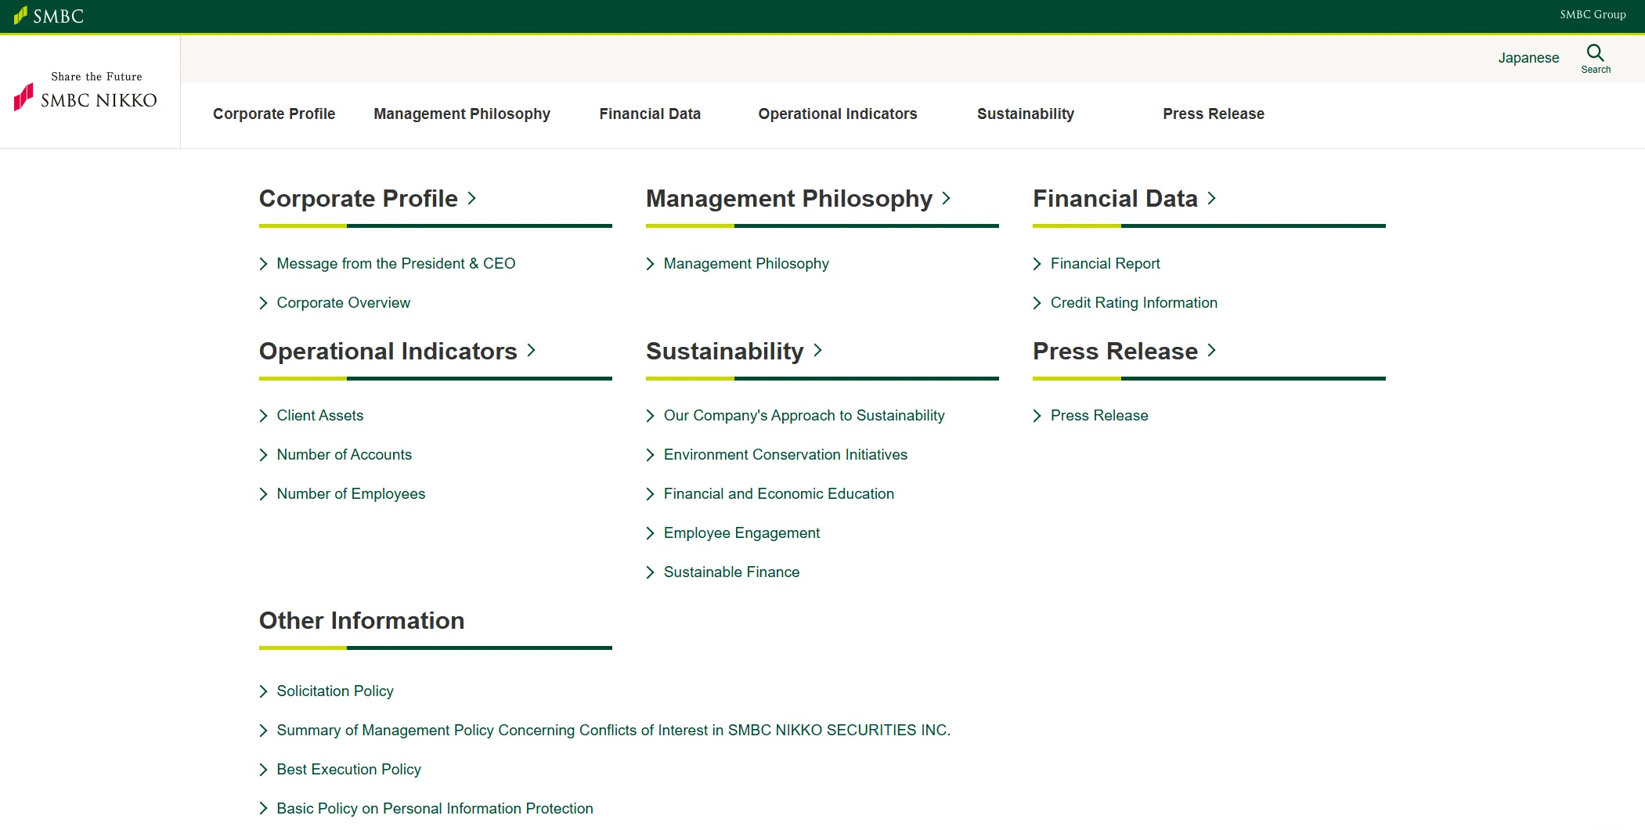View Credit Rating Information
The image size is (1645, 830).
pyautogui.click(x=1134, y=303)
